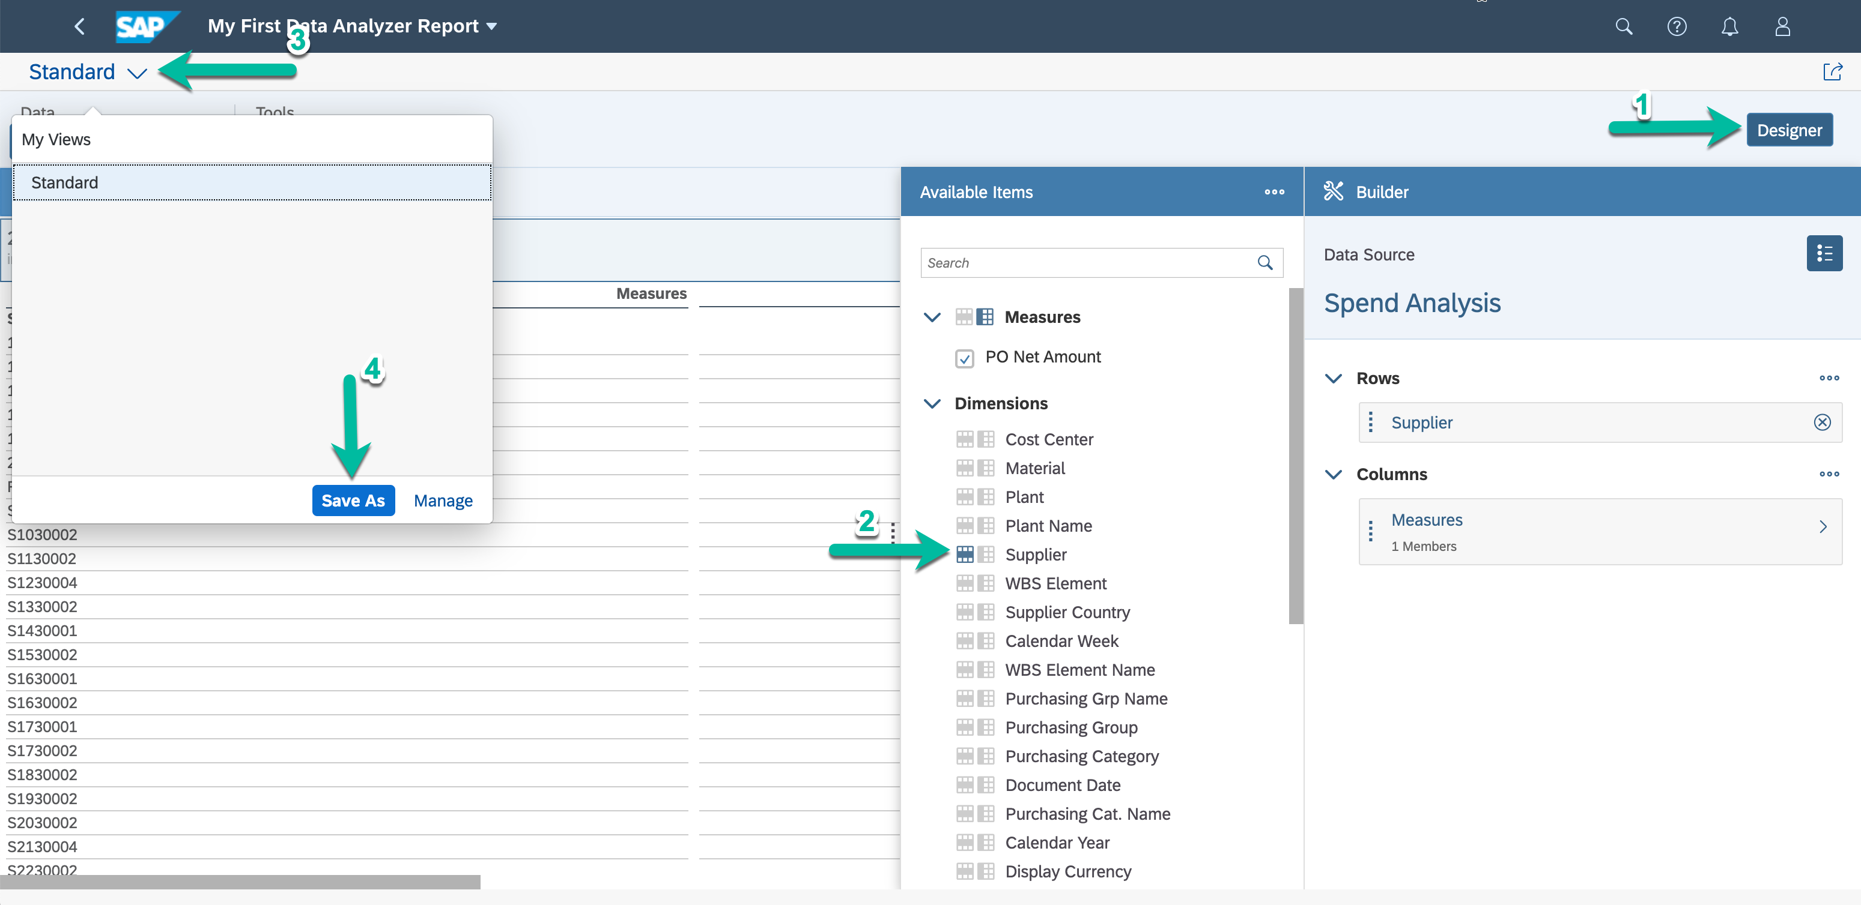Open the search icon in header
The width and height of the screenshot is (1861, 905).
tap(1623, 26)
